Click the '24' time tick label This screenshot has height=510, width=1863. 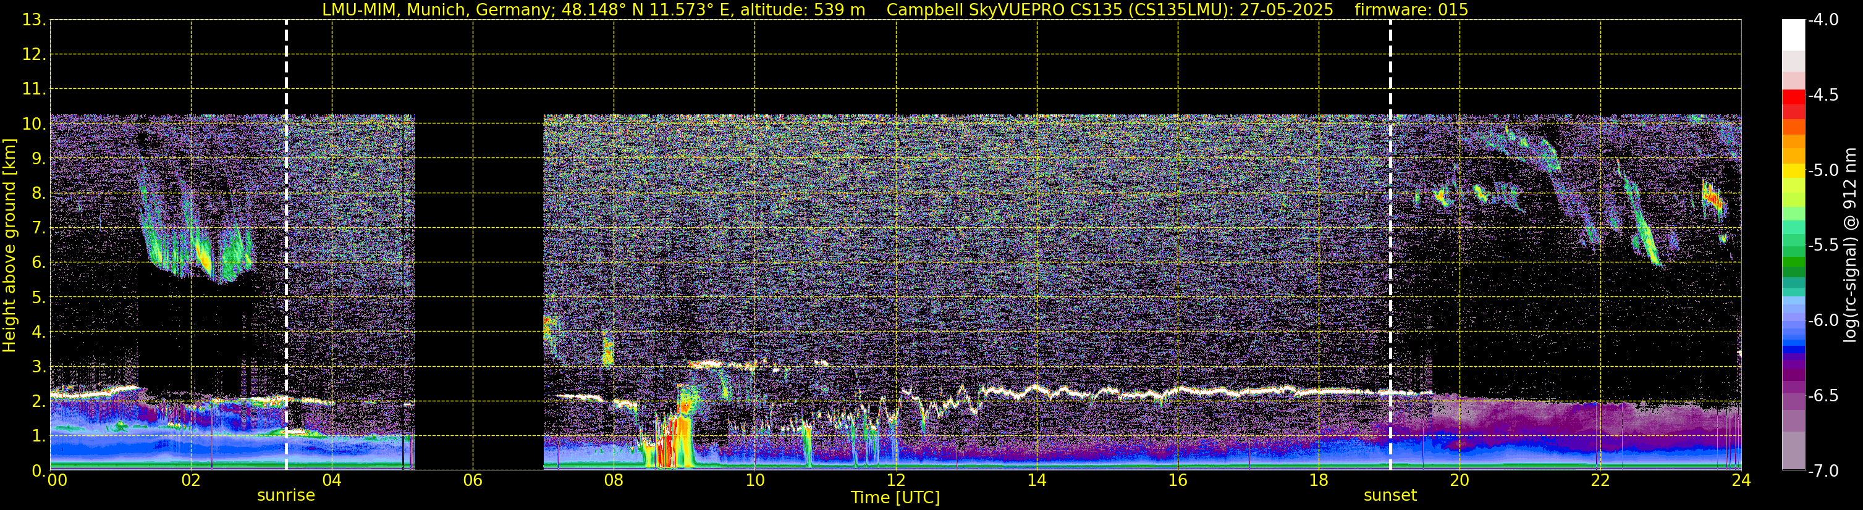(1741, 480)
